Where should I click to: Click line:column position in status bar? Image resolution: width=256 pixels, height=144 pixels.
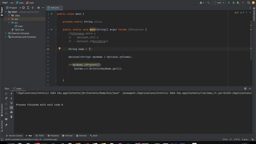225,140
